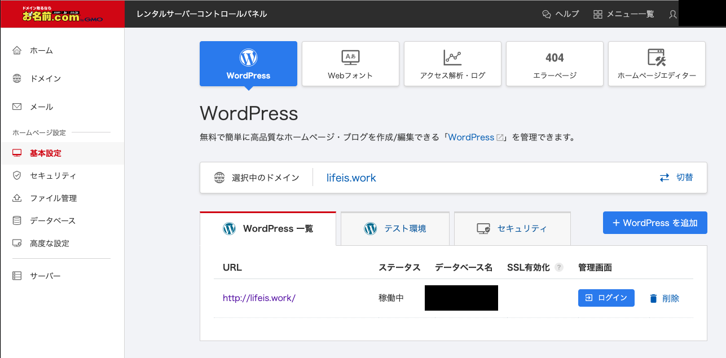Open the WordPress icon card

coord(248,64)
